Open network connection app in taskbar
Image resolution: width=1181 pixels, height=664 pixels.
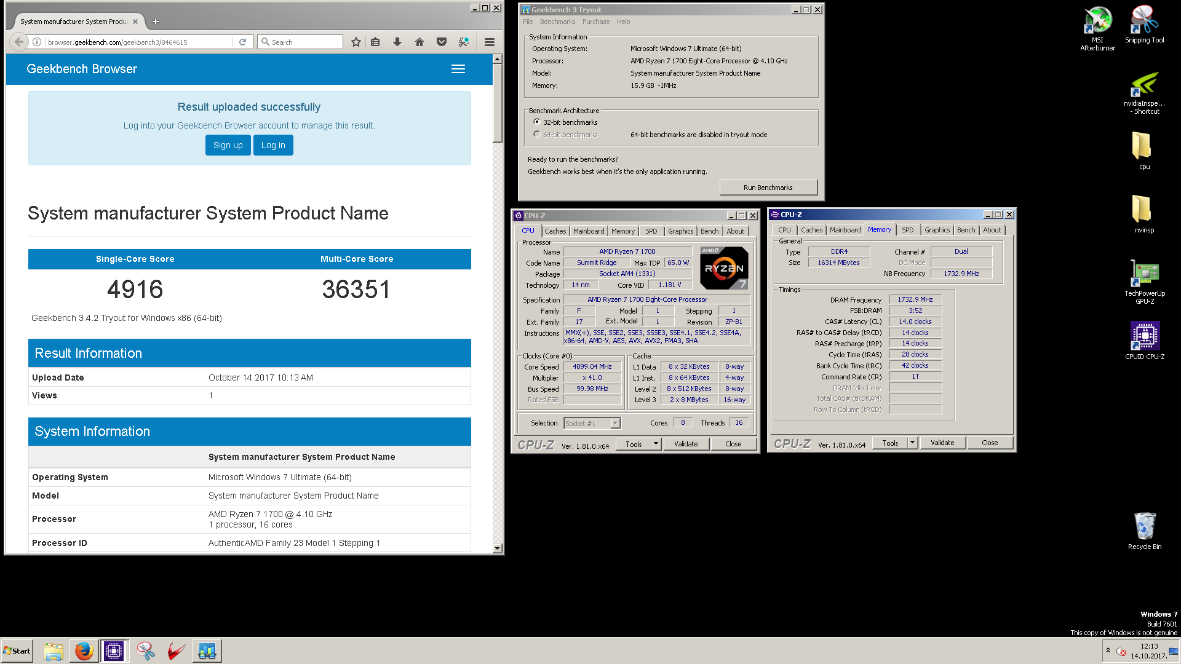coord(207,651)
